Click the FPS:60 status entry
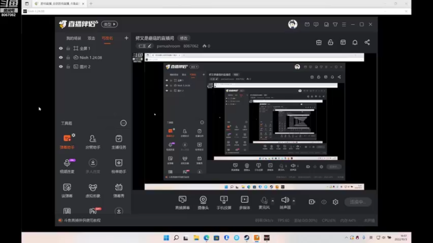Viewport: 433px width, 243px height. (x=283, y=220)
